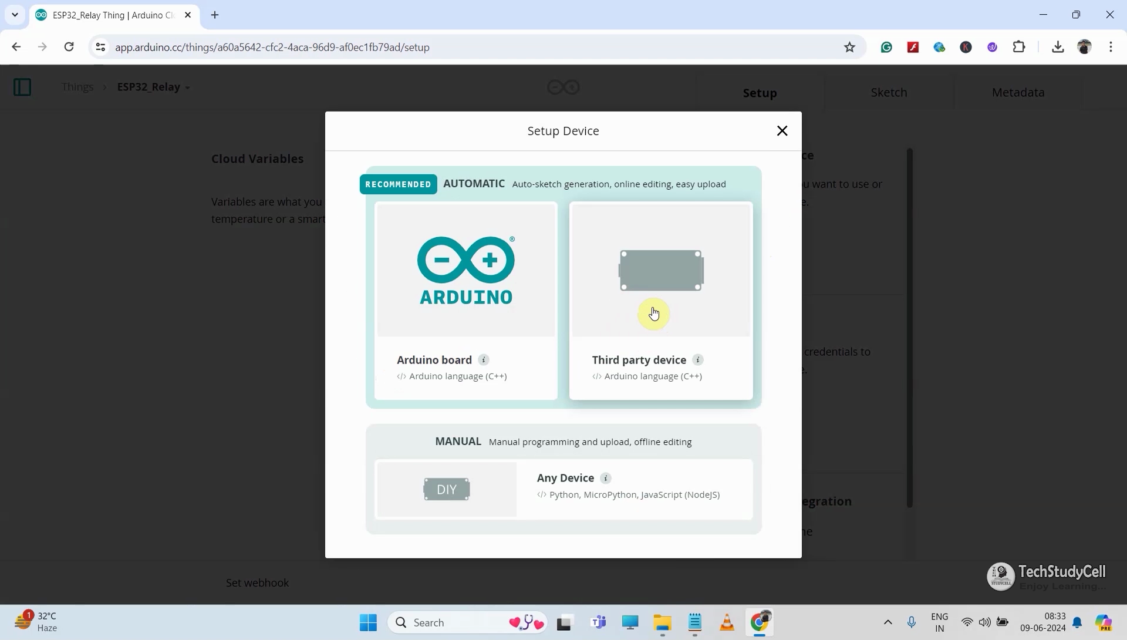
Task: Open the info tooltip next to Any Device
Action: [x=606, y=478]
